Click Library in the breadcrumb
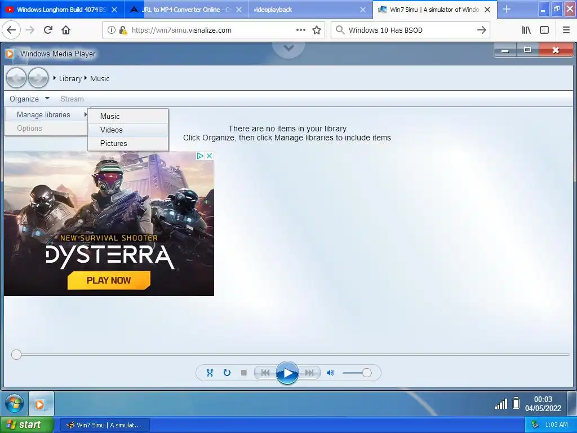The image size is (577, 433). pyautogui.click(x=70, y=78)
